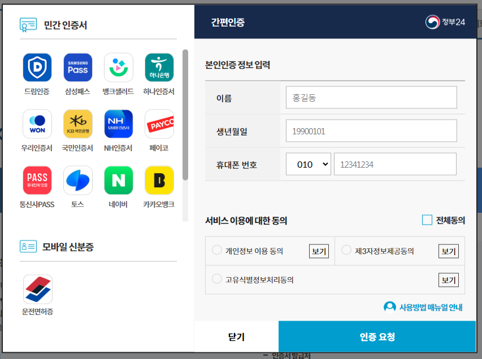This screenshot has height=359, width=482.
Task: Click the 휴대폰 번호 label
Action: click(236, 165)
